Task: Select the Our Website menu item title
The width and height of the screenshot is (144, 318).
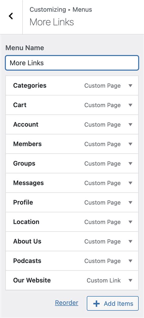Action: (x=32, y=280)
